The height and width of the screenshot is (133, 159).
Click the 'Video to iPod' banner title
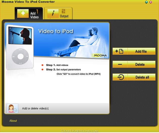pos(56,31)
